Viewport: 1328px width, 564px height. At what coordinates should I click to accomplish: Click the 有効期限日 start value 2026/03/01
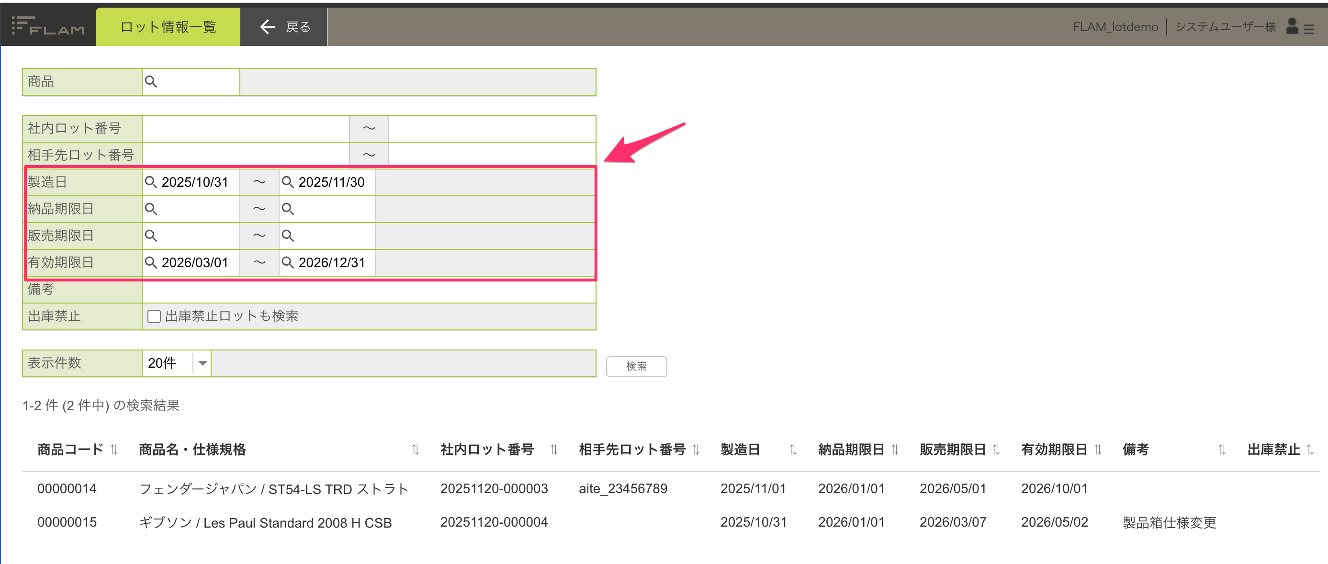coord(195,262)
